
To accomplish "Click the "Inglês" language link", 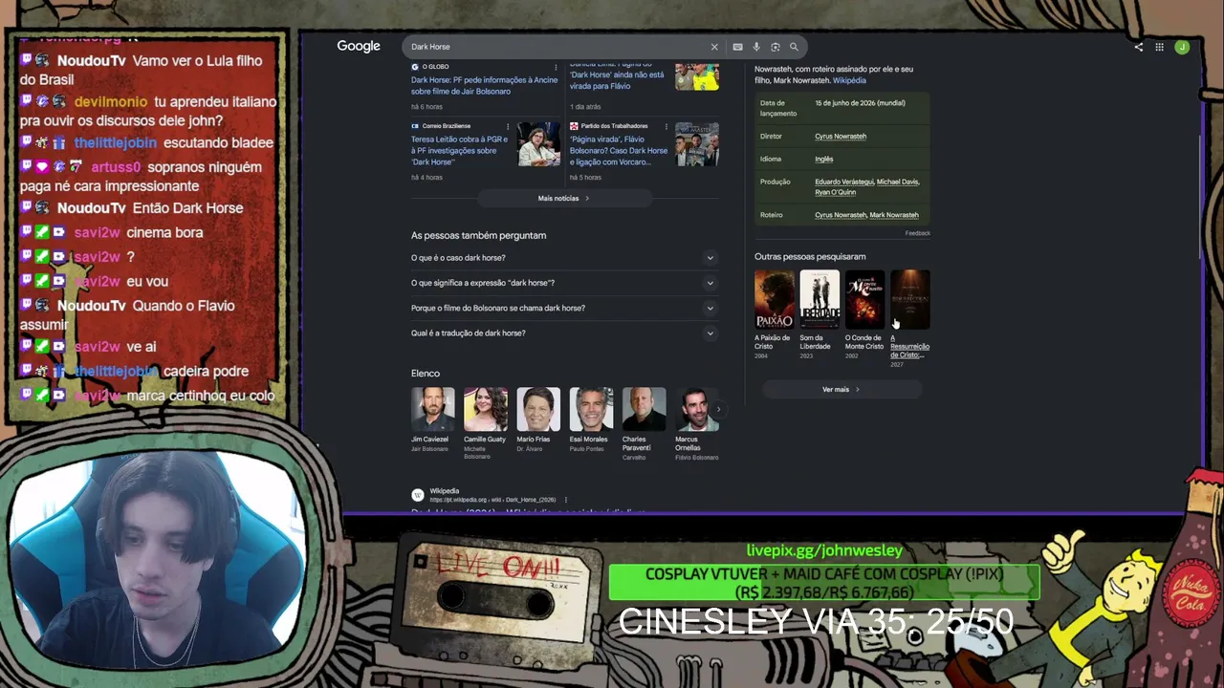I will pos(824,159).
